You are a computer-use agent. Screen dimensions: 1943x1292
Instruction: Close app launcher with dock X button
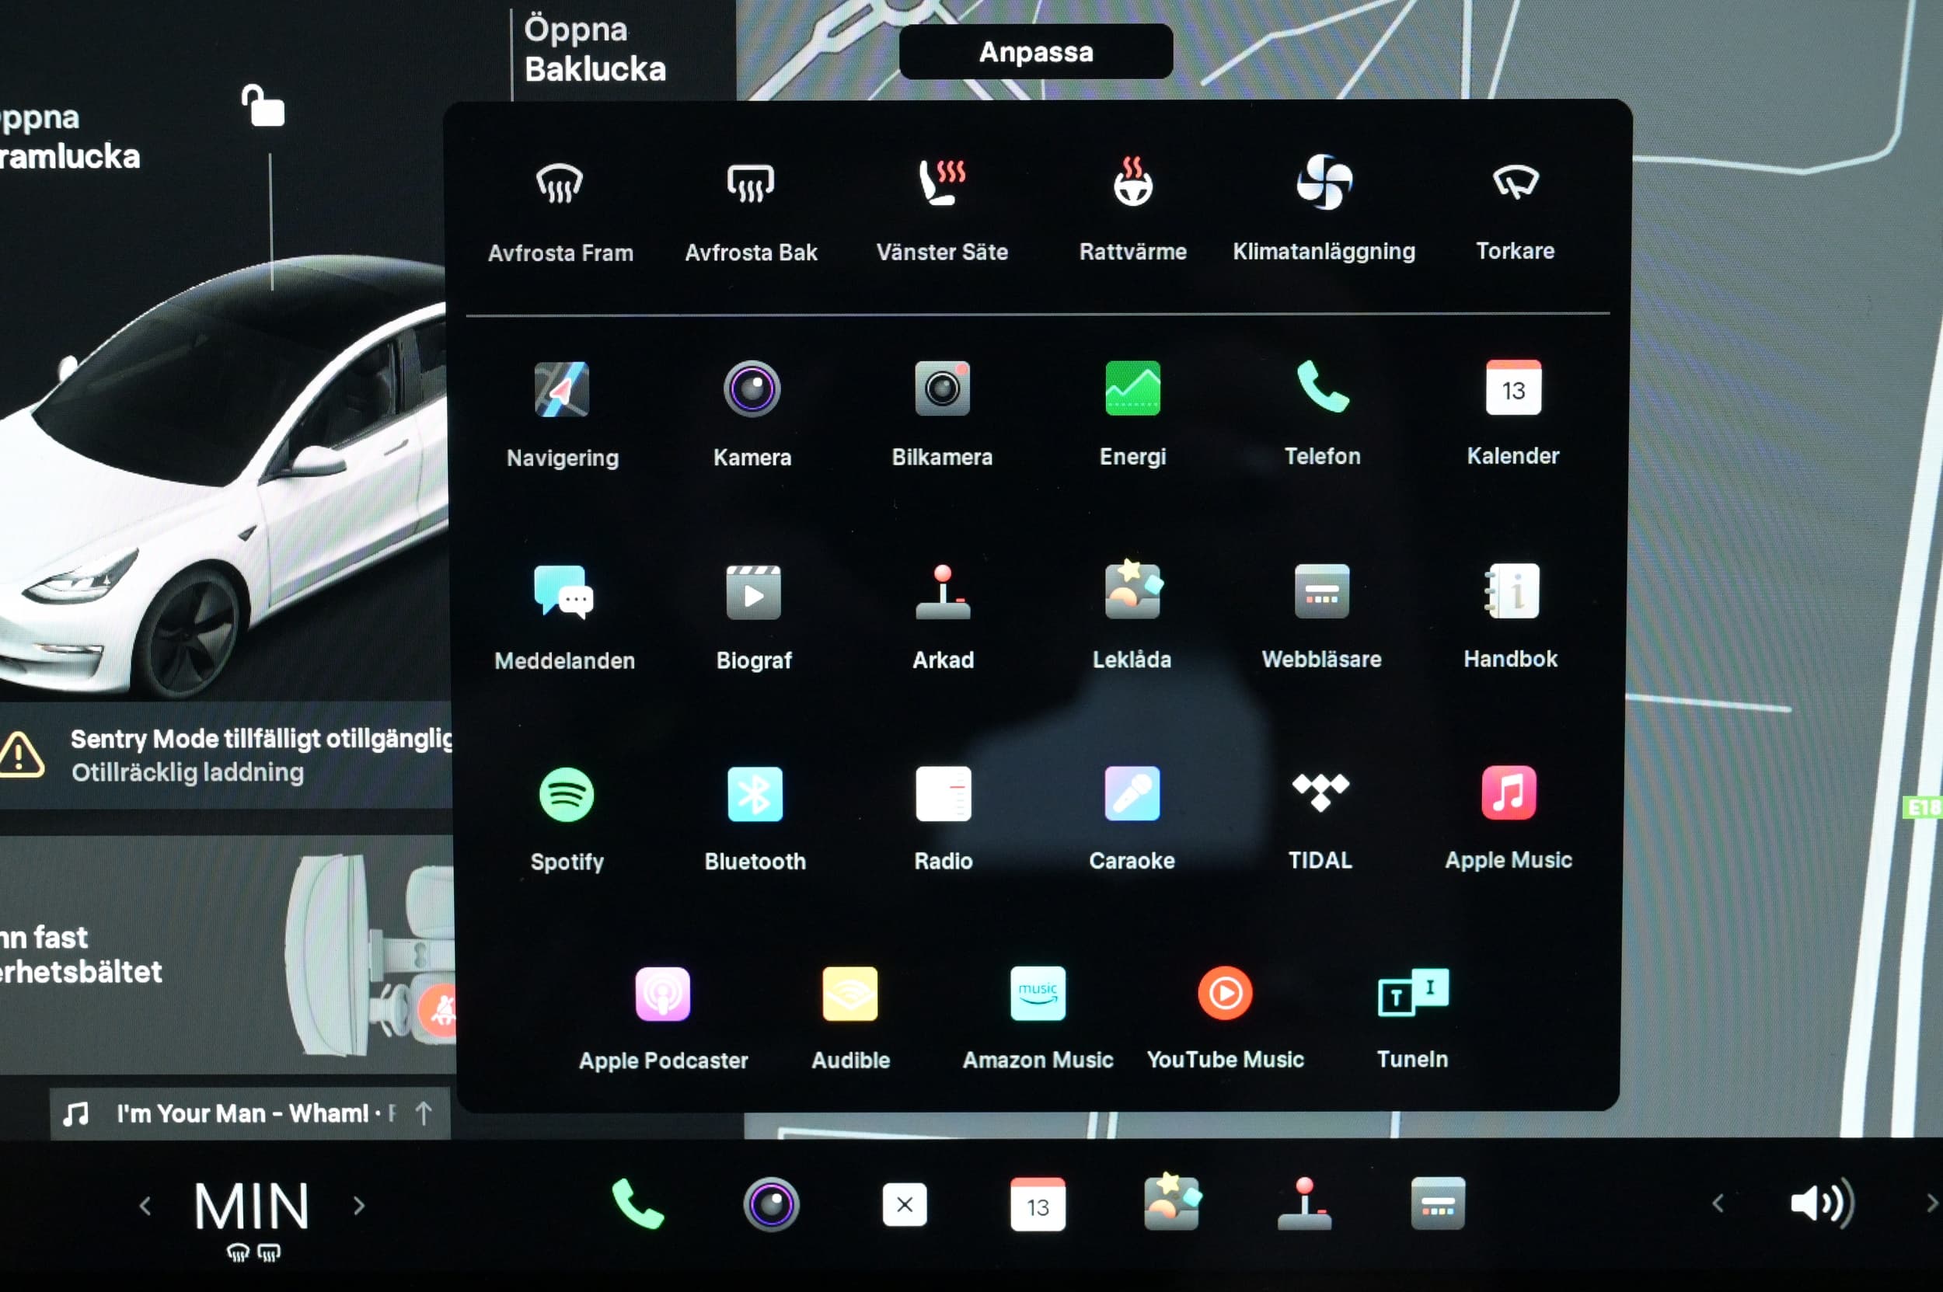[x=905, y=1205]
